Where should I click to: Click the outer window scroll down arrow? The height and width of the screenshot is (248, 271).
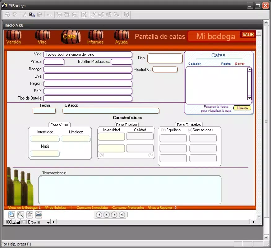266,237
